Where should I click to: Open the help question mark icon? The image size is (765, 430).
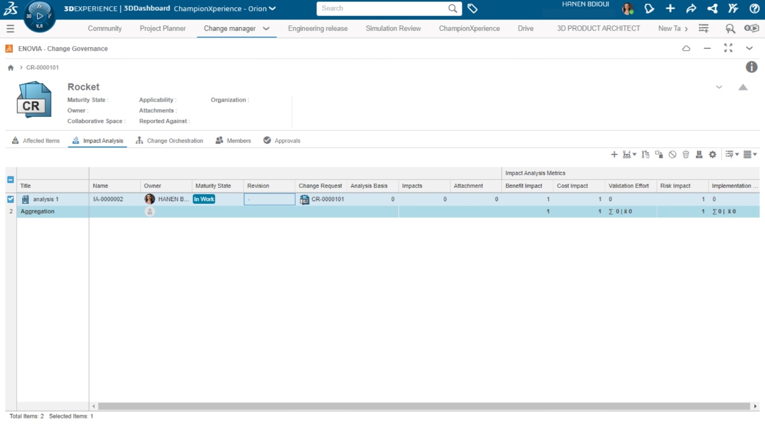pyautogui.click(x=754, y=9)
